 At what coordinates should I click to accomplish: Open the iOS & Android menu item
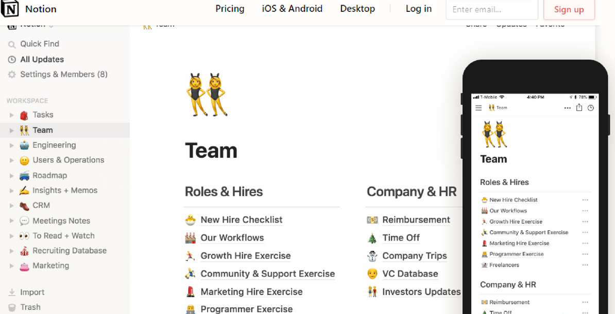[292, 9]
